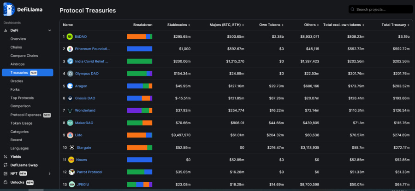Open the DefiLlama logo home link
This screenshot has width=415, height=191.
[23, 10]
